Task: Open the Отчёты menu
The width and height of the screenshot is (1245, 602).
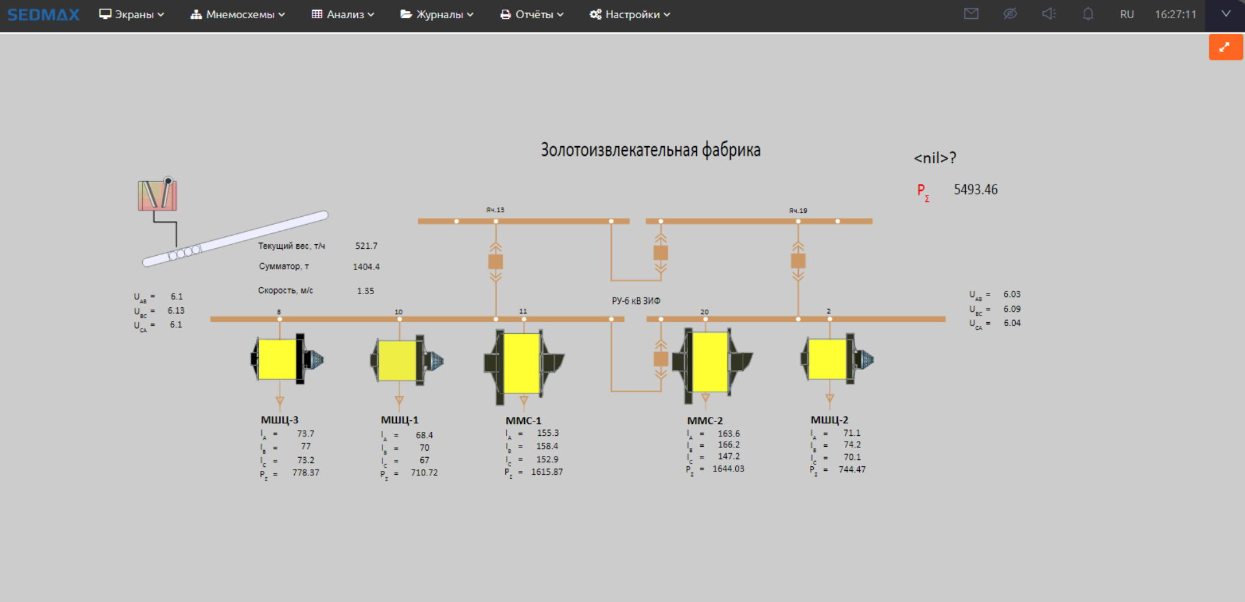Action: (532, 14)
